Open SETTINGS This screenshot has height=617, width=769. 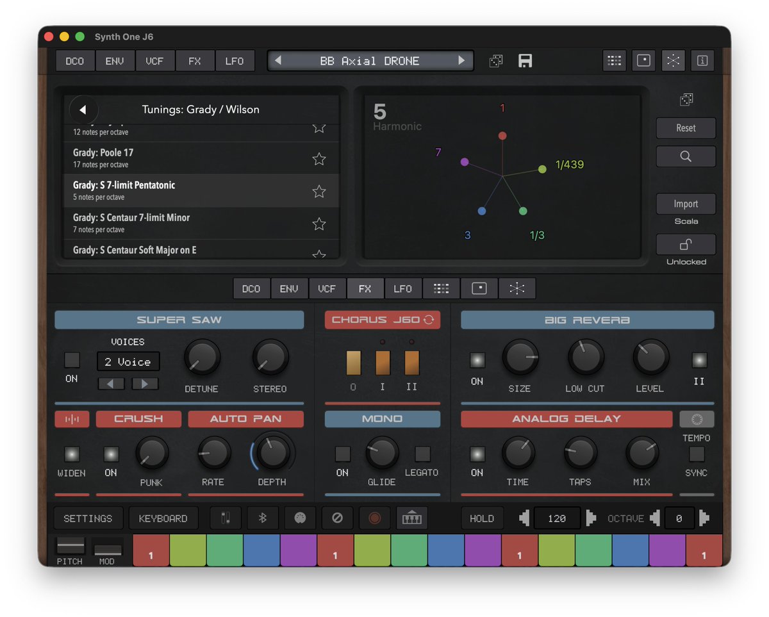(88, 518)
